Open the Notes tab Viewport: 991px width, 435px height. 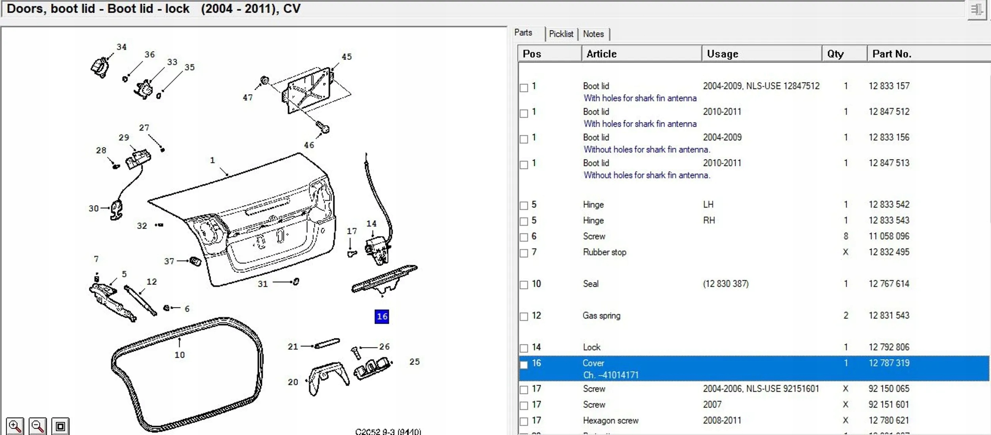[593, 34]
